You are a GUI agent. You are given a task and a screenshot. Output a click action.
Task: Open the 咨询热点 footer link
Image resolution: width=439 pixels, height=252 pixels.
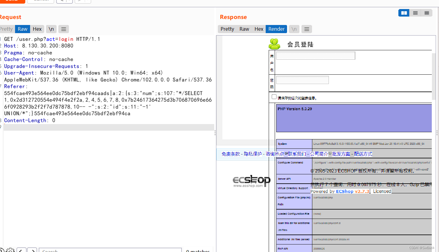(x=275, y=154)
